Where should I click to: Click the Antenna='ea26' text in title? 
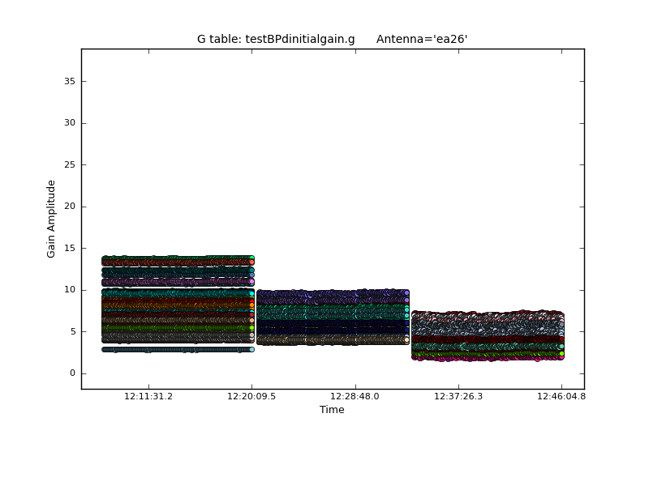click(422, 39)
